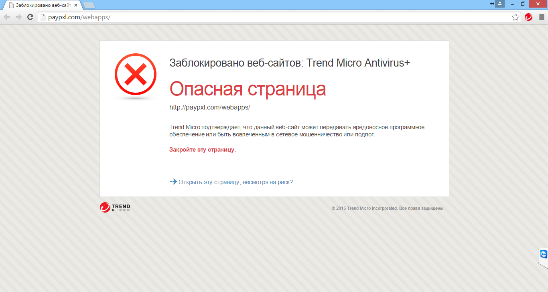Viewport: 548px width, 292px height.
Task: Click the user profile icon in the title bar
Action: [x=499, y=4]
